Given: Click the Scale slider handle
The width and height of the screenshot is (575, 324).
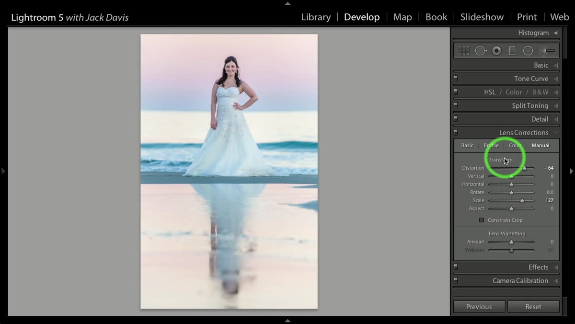Looking at the screenshot, I should 522,200.
